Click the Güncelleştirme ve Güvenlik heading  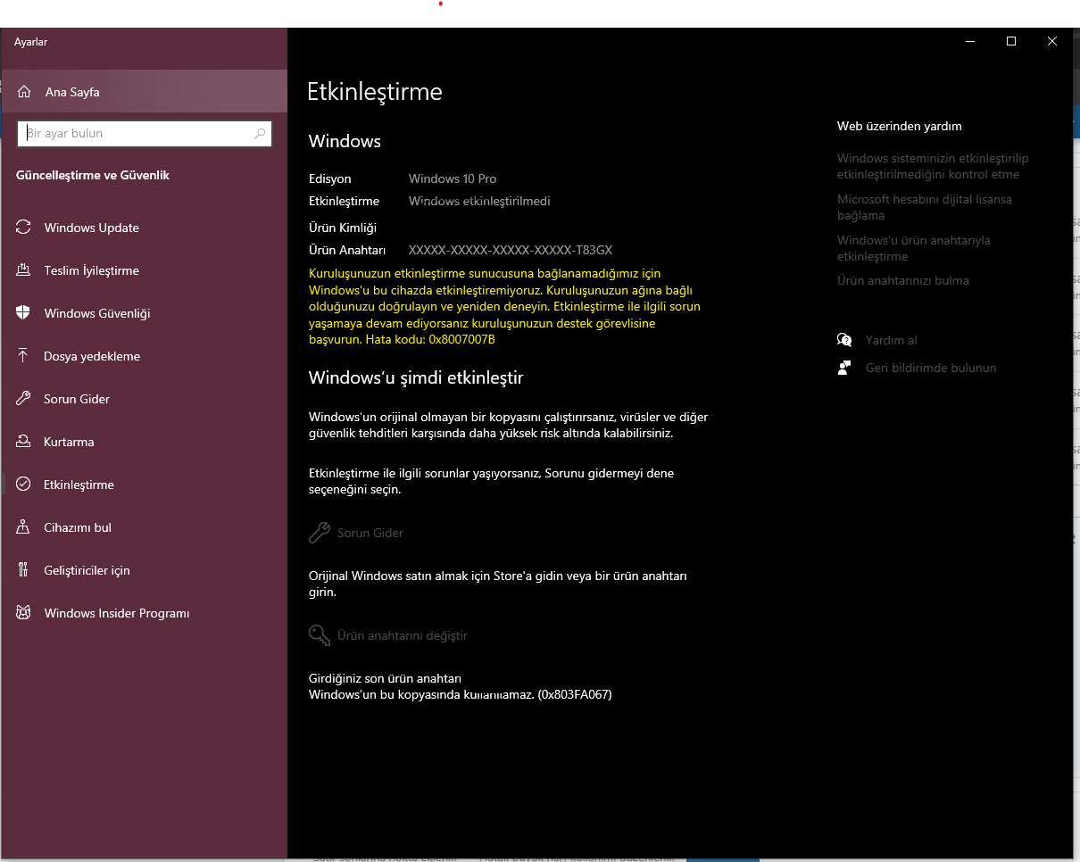pos(93,175)
